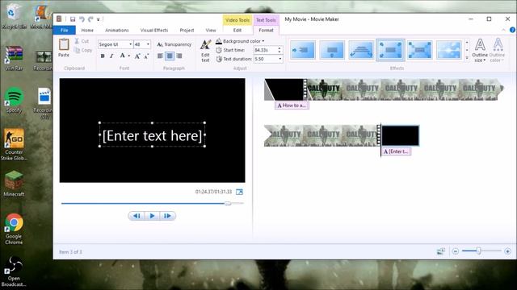
Task: Open Movie Maker Help icon
Action: point(512,30)
